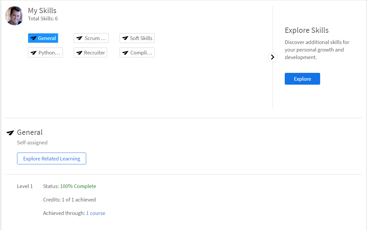Collapse the Explore Skills panel chevron
This screenshot has height=230, width=367.
click(272, 57)
